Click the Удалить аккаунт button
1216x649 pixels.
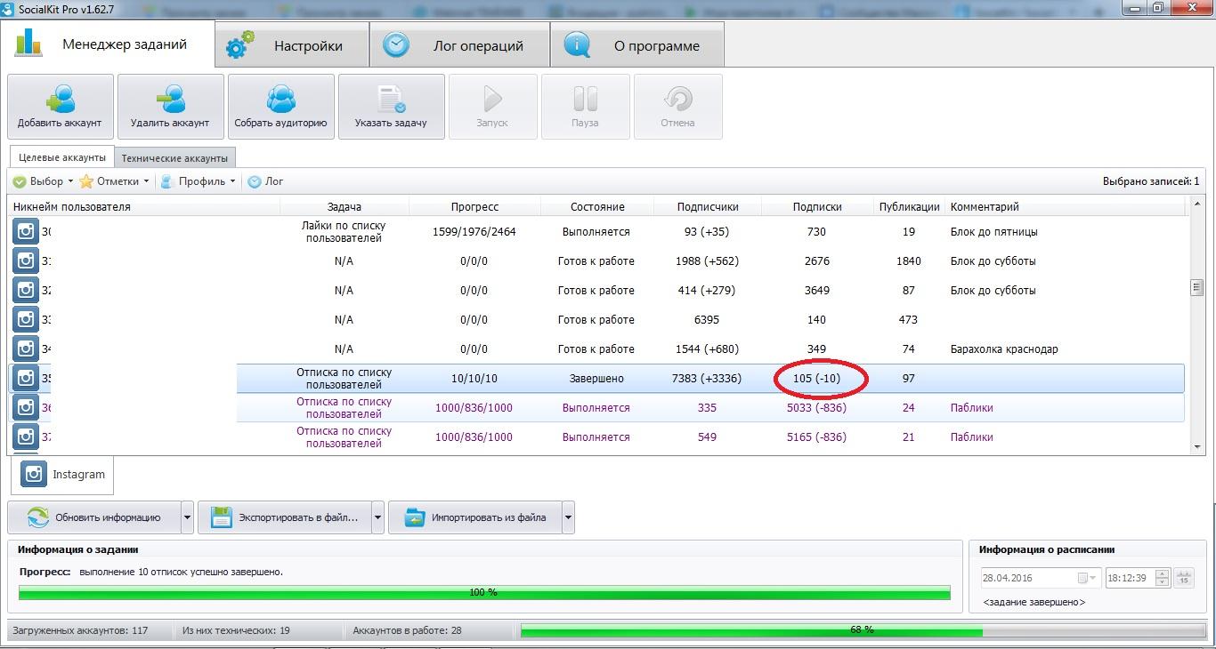tap(170, 107)
